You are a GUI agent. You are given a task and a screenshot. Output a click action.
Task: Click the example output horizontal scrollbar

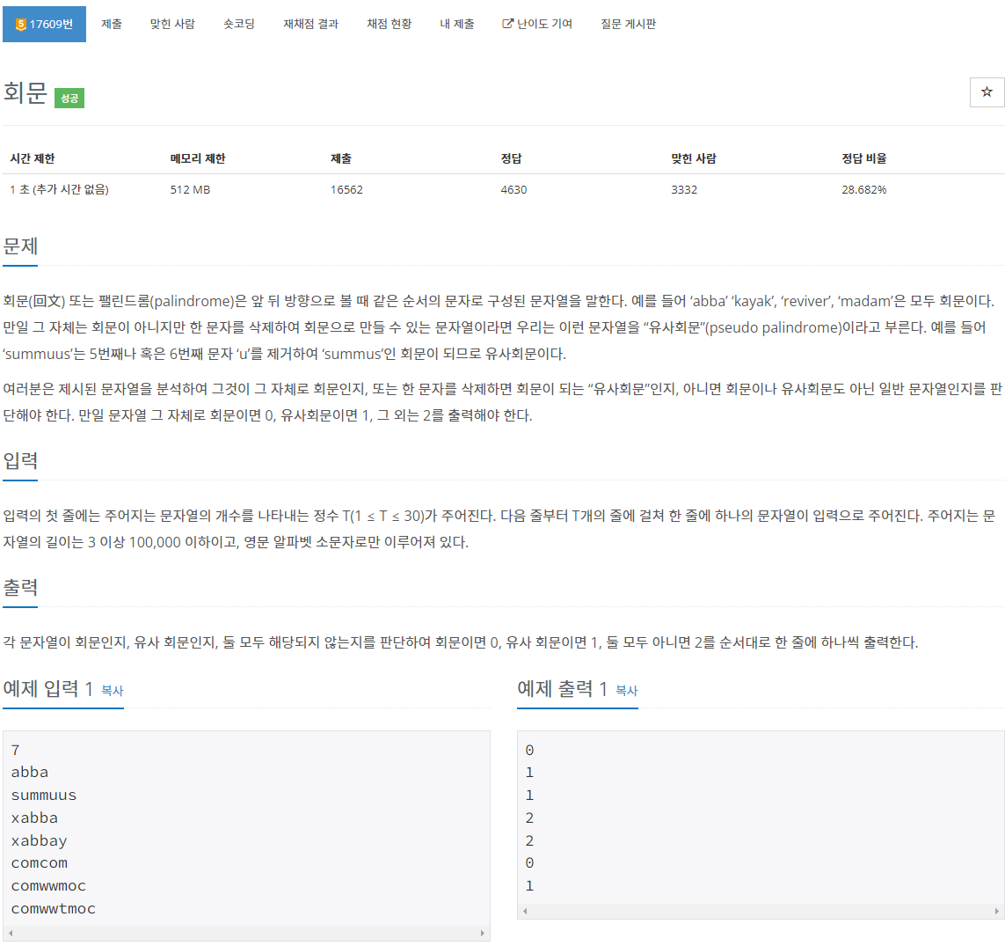(761, 911)
